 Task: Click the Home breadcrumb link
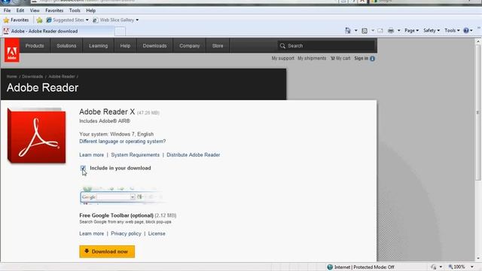[x=12, y=77]
